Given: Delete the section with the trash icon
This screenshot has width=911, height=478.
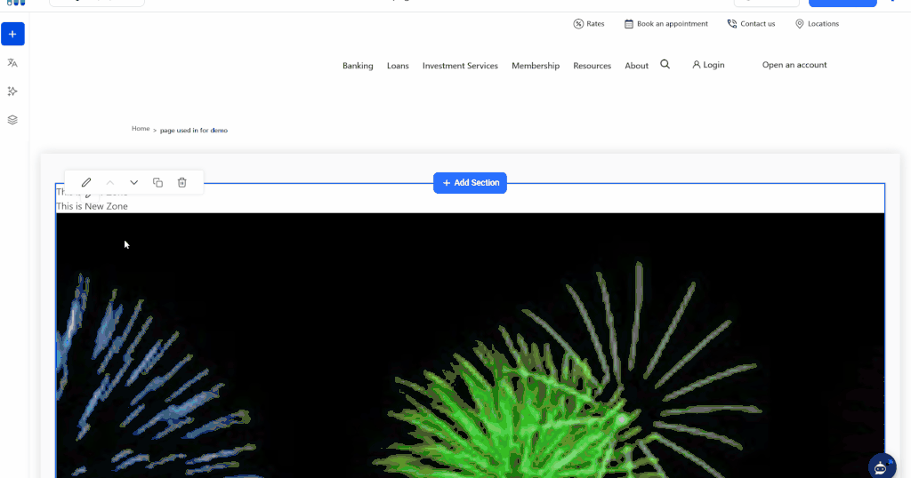Looking at the screenshot, I should click(181, 183).
